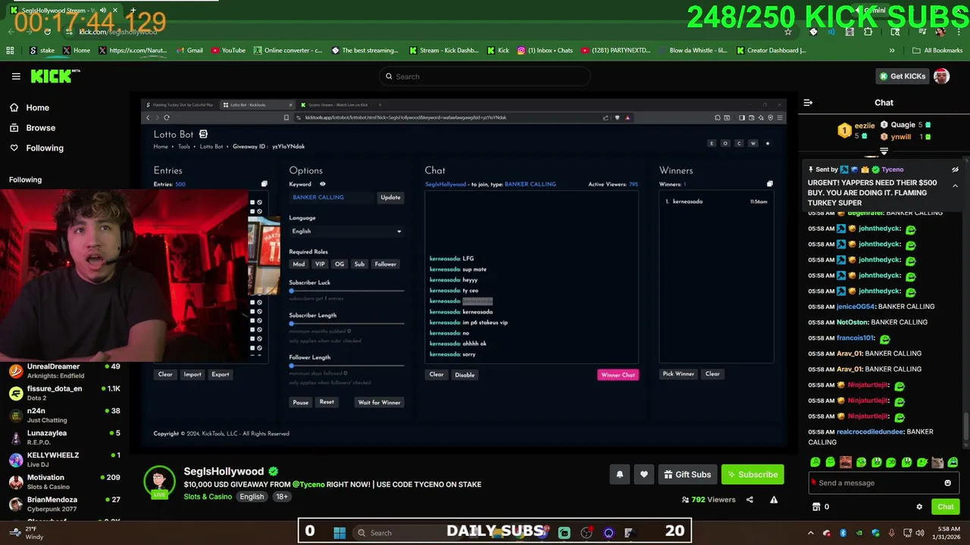
Task: Click the Gift Subs button
Action: 687,475
